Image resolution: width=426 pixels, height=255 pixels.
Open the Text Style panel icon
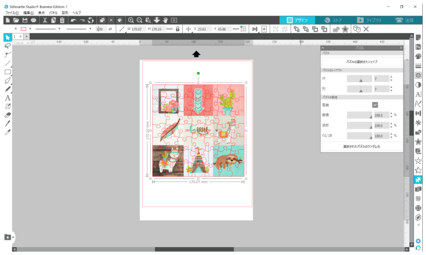(x=418, y=95)
